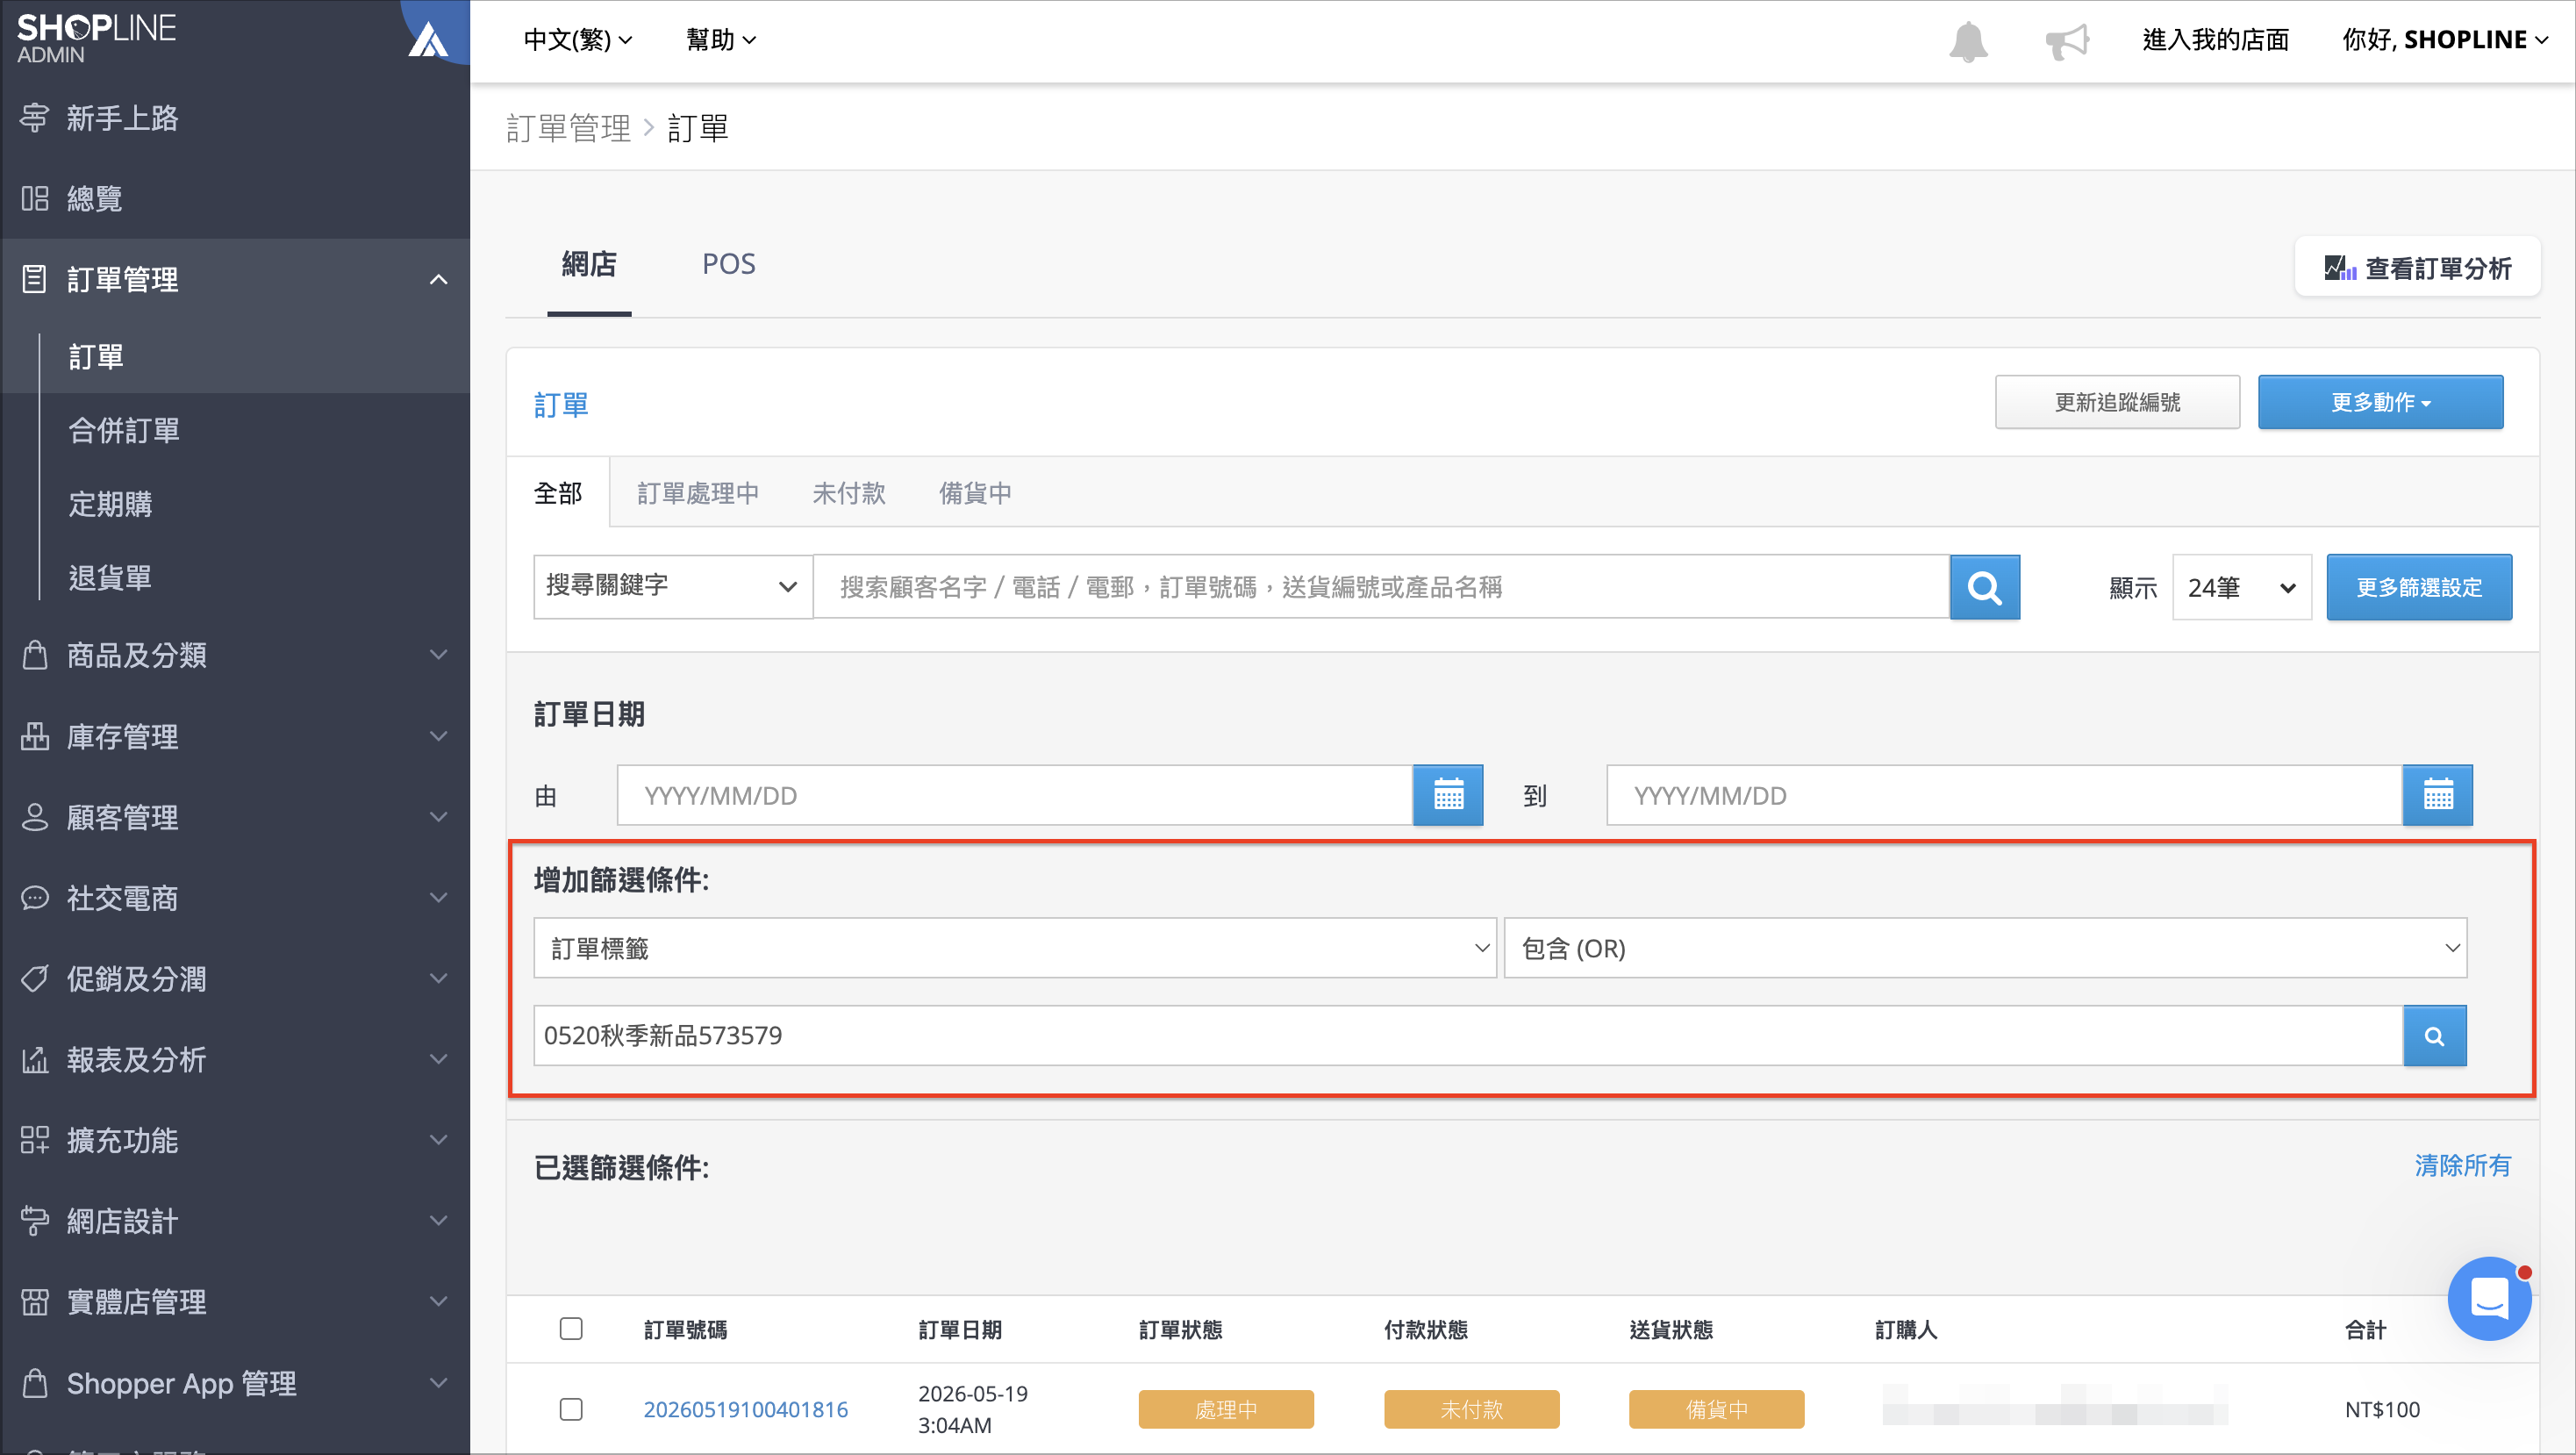Click the 促銷及分潤 tag icon
Viewport: 2576px width, 1455px height.
pyautogui.click(x=35, y=978)
